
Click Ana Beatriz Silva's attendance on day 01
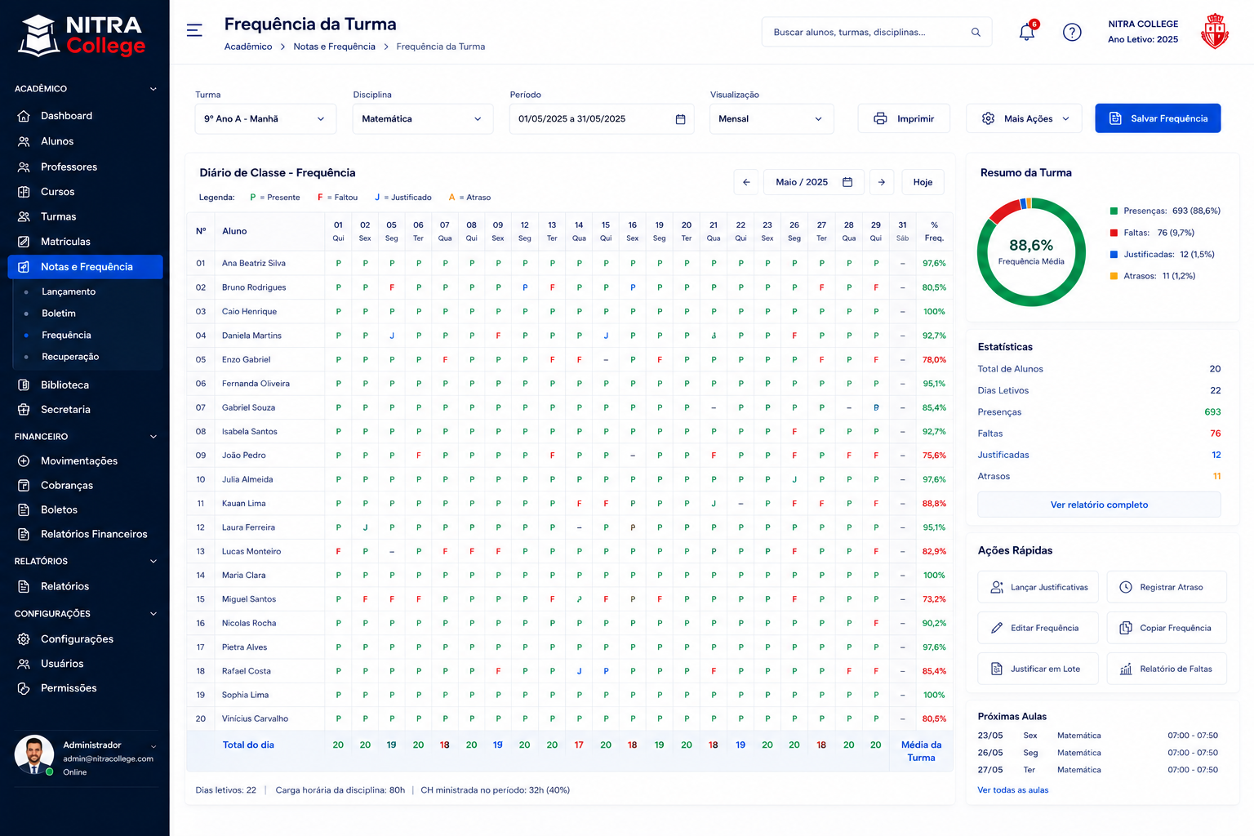point(338,264)
